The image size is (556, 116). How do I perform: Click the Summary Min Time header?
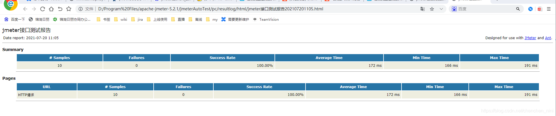pyautogui.click(x=421, y=58)
